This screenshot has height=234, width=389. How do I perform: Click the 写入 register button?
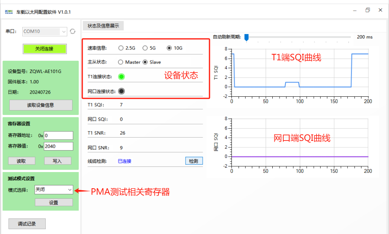58,161
